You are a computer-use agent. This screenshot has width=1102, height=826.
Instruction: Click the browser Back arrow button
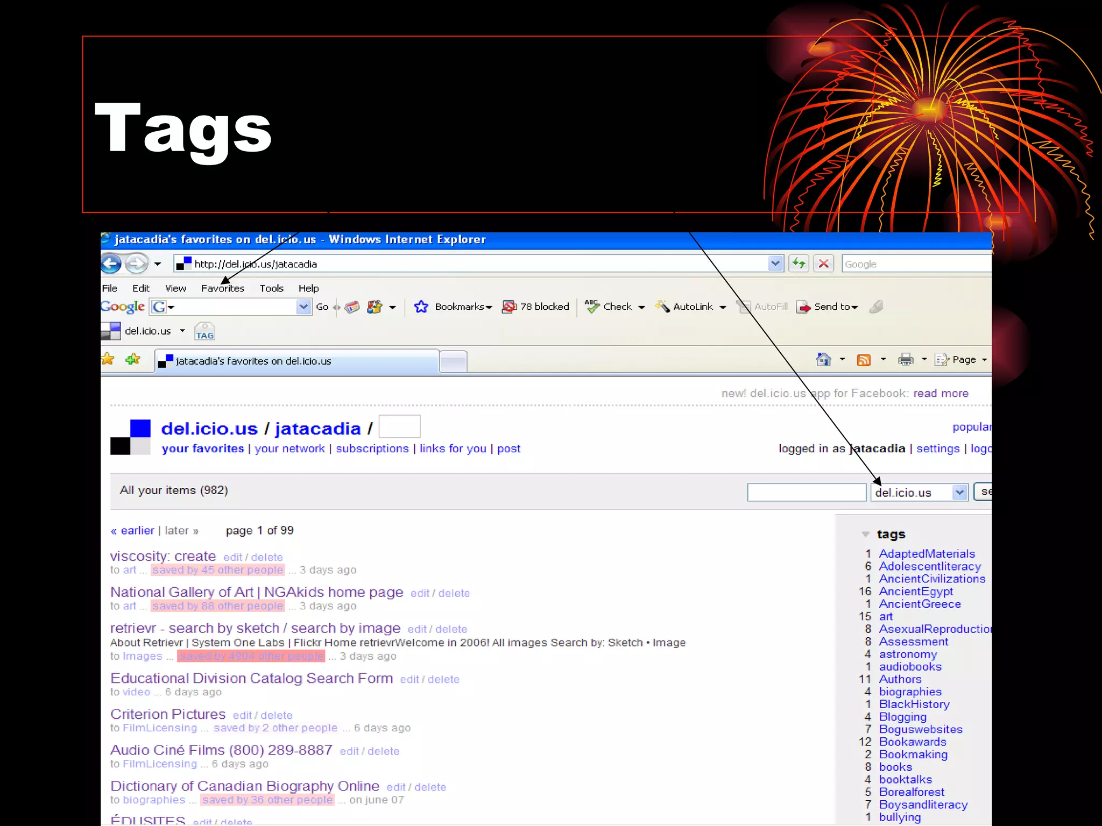click(x=111, y=264)
